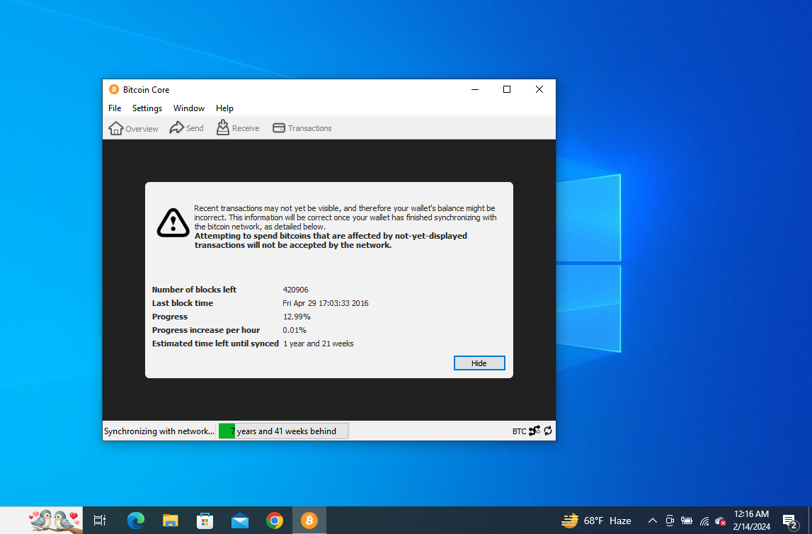The height and width of the screenshot is (534, 812).
Task: Launch Microsoft Edge from the taskbar
Action: [136, 520]
